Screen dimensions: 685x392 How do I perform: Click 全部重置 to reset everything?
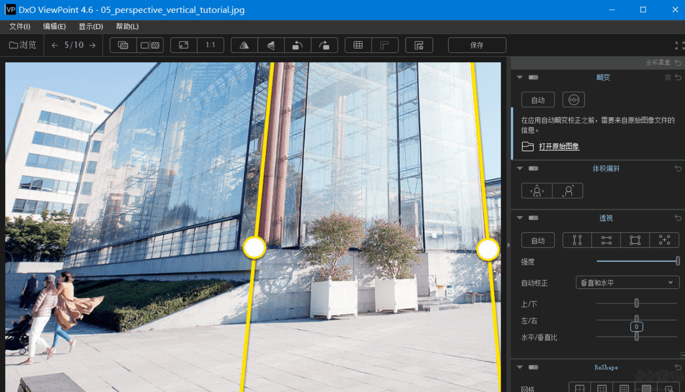click(x=658, y=63)
